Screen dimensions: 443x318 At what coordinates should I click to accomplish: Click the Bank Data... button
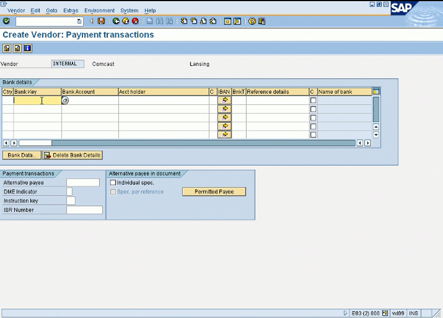[x=21, y=155]
